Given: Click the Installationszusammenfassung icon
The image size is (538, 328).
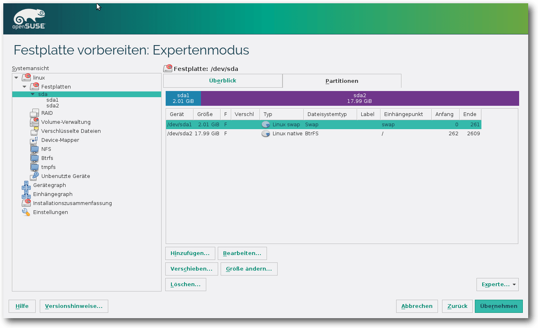Looking at the screenshot, I should click(x=26, y=203).
